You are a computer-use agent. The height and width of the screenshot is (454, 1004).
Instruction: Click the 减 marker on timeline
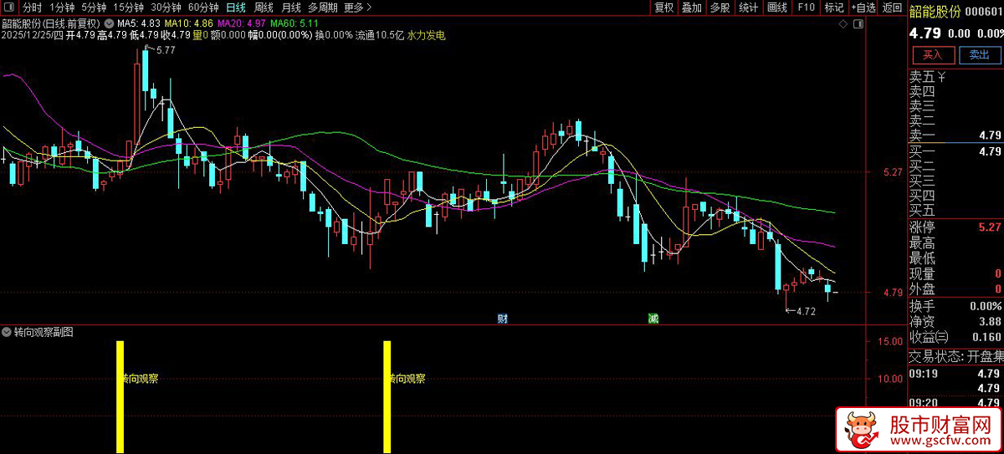(653, 319)
